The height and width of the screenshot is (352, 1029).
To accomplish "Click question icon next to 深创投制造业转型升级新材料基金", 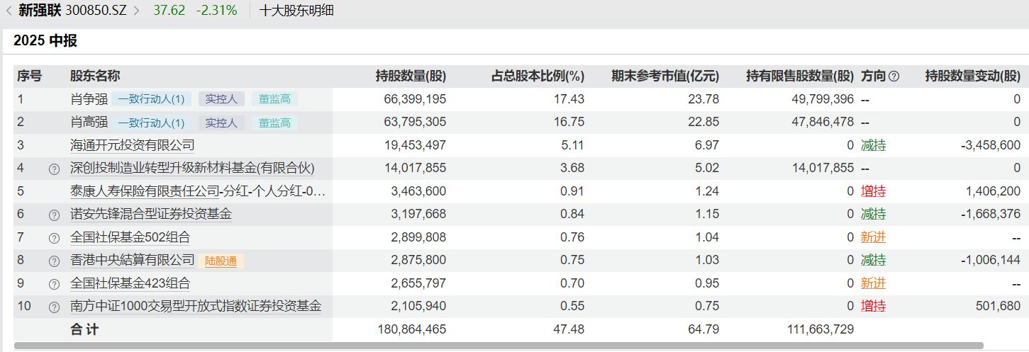I will point(54,169).
